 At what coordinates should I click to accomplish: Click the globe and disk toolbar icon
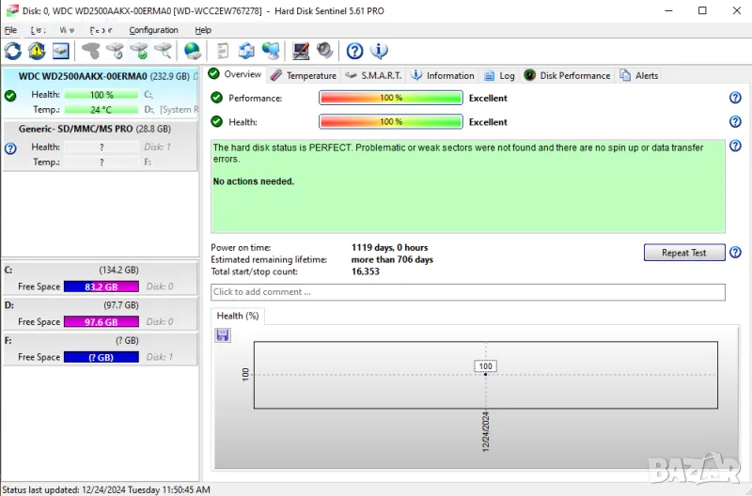[193, 51]
